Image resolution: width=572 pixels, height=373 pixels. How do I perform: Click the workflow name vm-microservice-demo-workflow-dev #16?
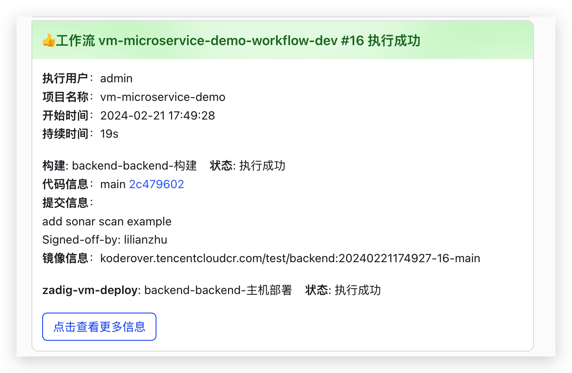[x=231, y=41]
